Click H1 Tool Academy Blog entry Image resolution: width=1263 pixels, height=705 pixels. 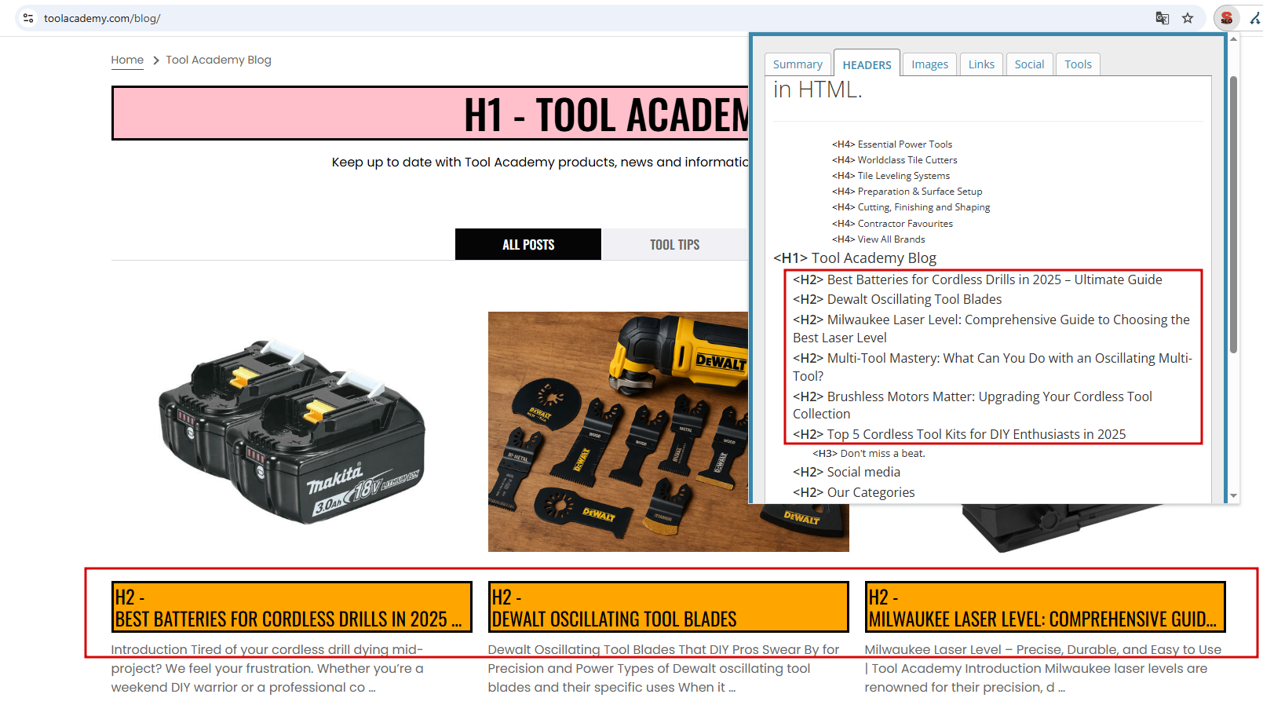[855, 258]
